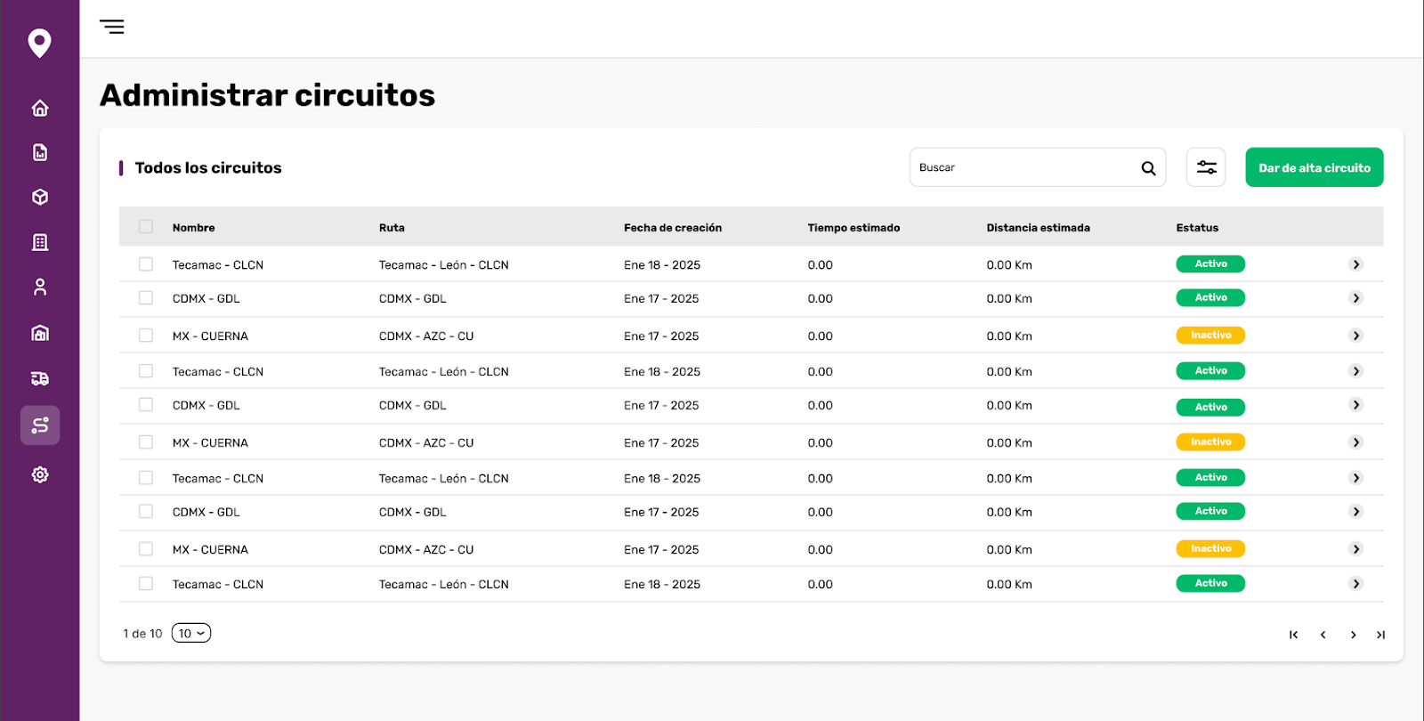
Task: Click the Dar de alta circuito button
Action: tap(1314, 167)
